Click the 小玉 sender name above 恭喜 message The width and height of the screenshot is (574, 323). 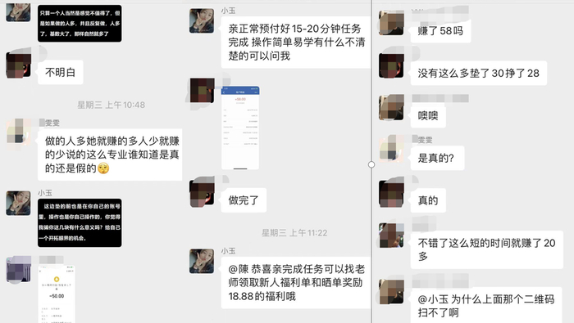click(x=228, y=251)
